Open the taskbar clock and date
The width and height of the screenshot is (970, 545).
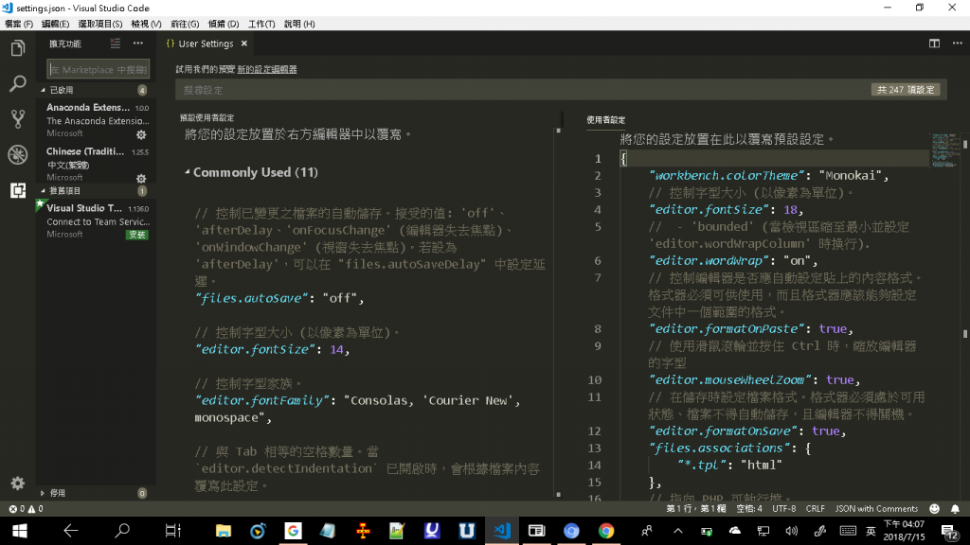(x=904, y=531)
